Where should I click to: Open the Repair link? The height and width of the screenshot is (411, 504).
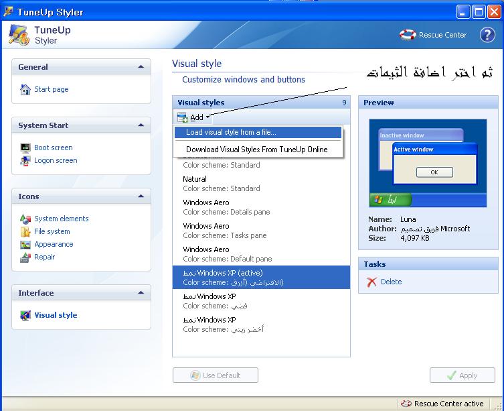[x=44, y=257]
